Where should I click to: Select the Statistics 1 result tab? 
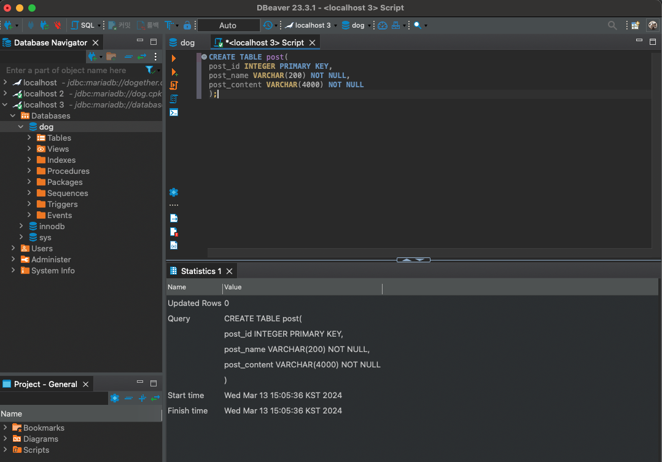195,271
